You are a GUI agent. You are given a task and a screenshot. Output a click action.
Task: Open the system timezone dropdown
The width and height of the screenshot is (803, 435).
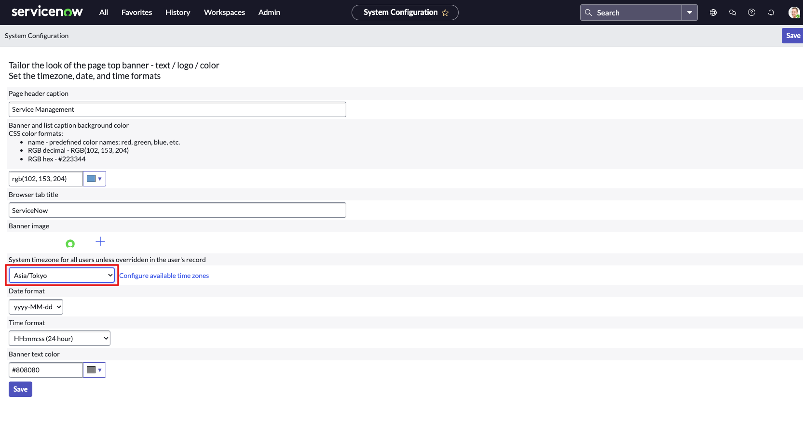coord(61,275)
